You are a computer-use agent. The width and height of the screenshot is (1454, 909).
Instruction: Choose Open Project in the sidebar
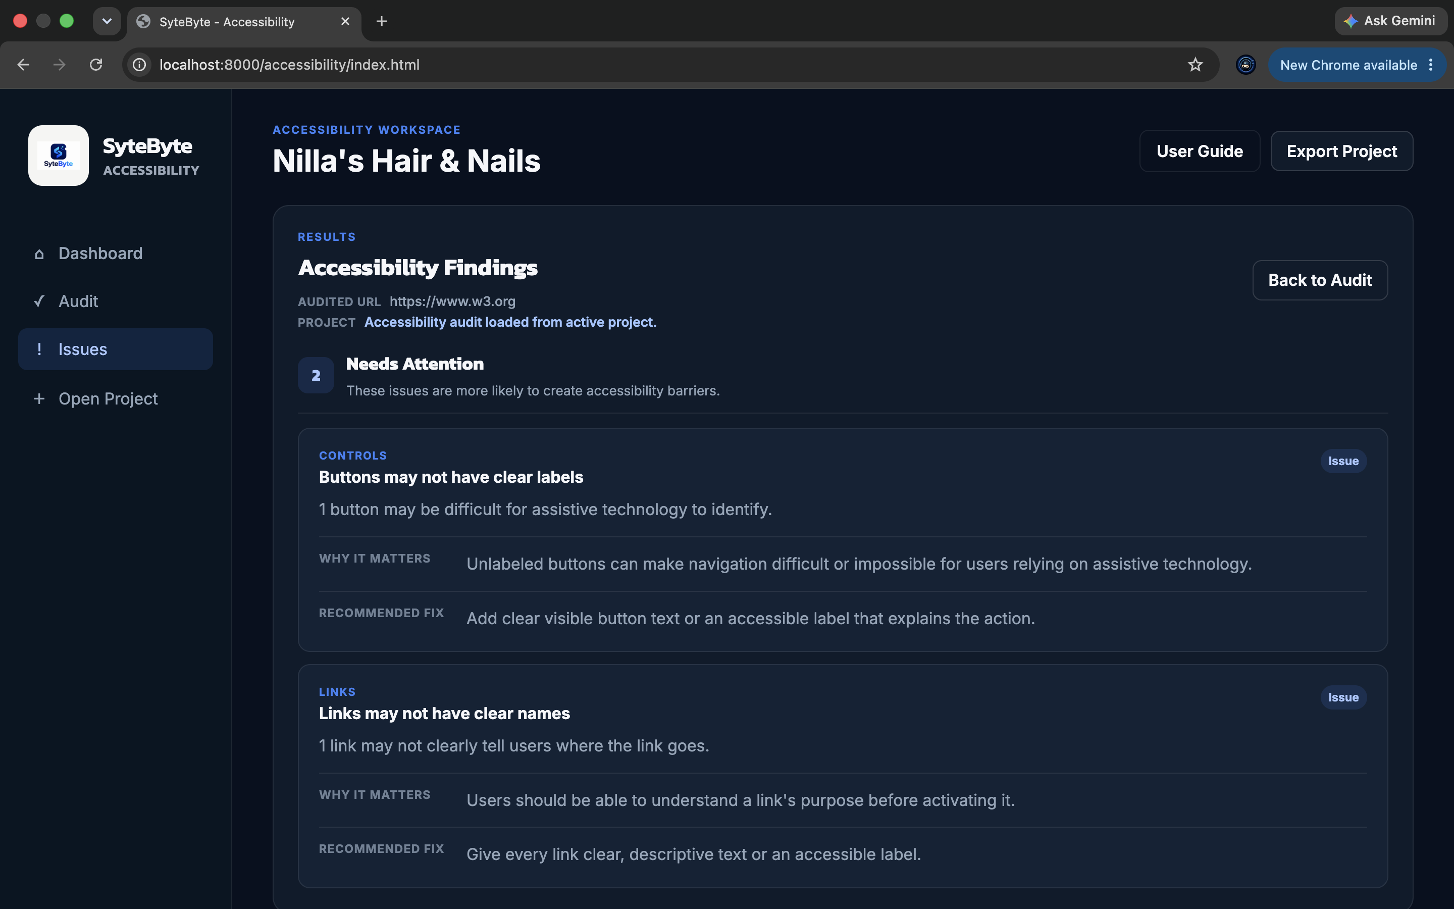[115, 398]
